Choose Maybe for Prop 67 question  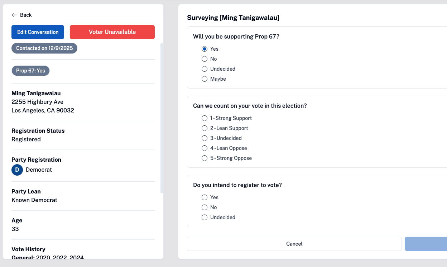coord(205,79)
